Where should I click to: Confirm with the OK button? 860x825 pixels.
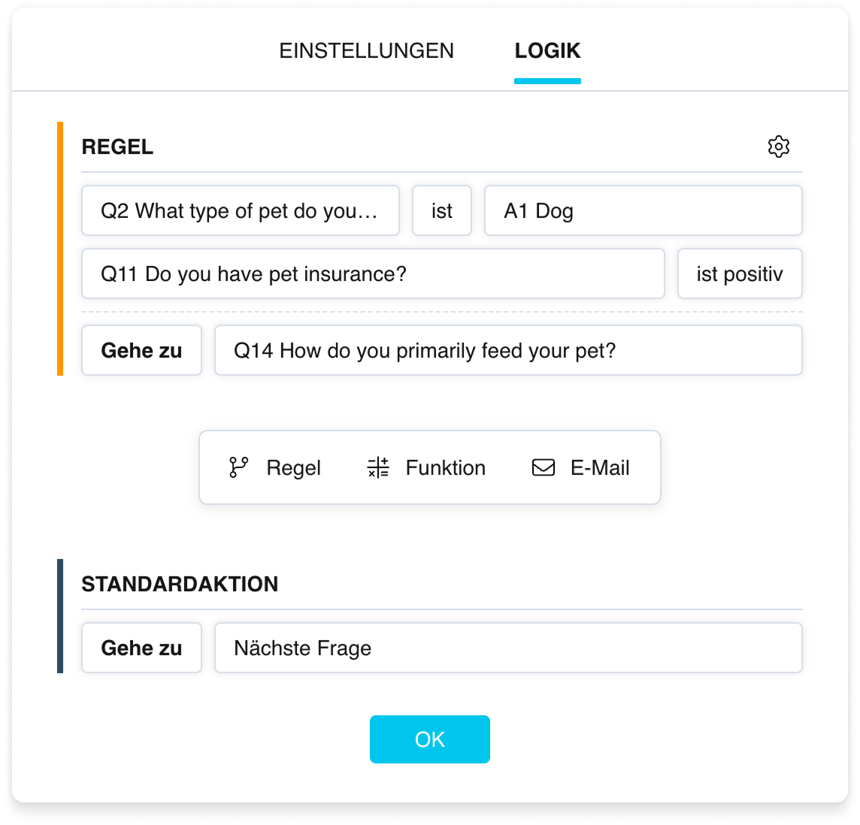point(429,739)
